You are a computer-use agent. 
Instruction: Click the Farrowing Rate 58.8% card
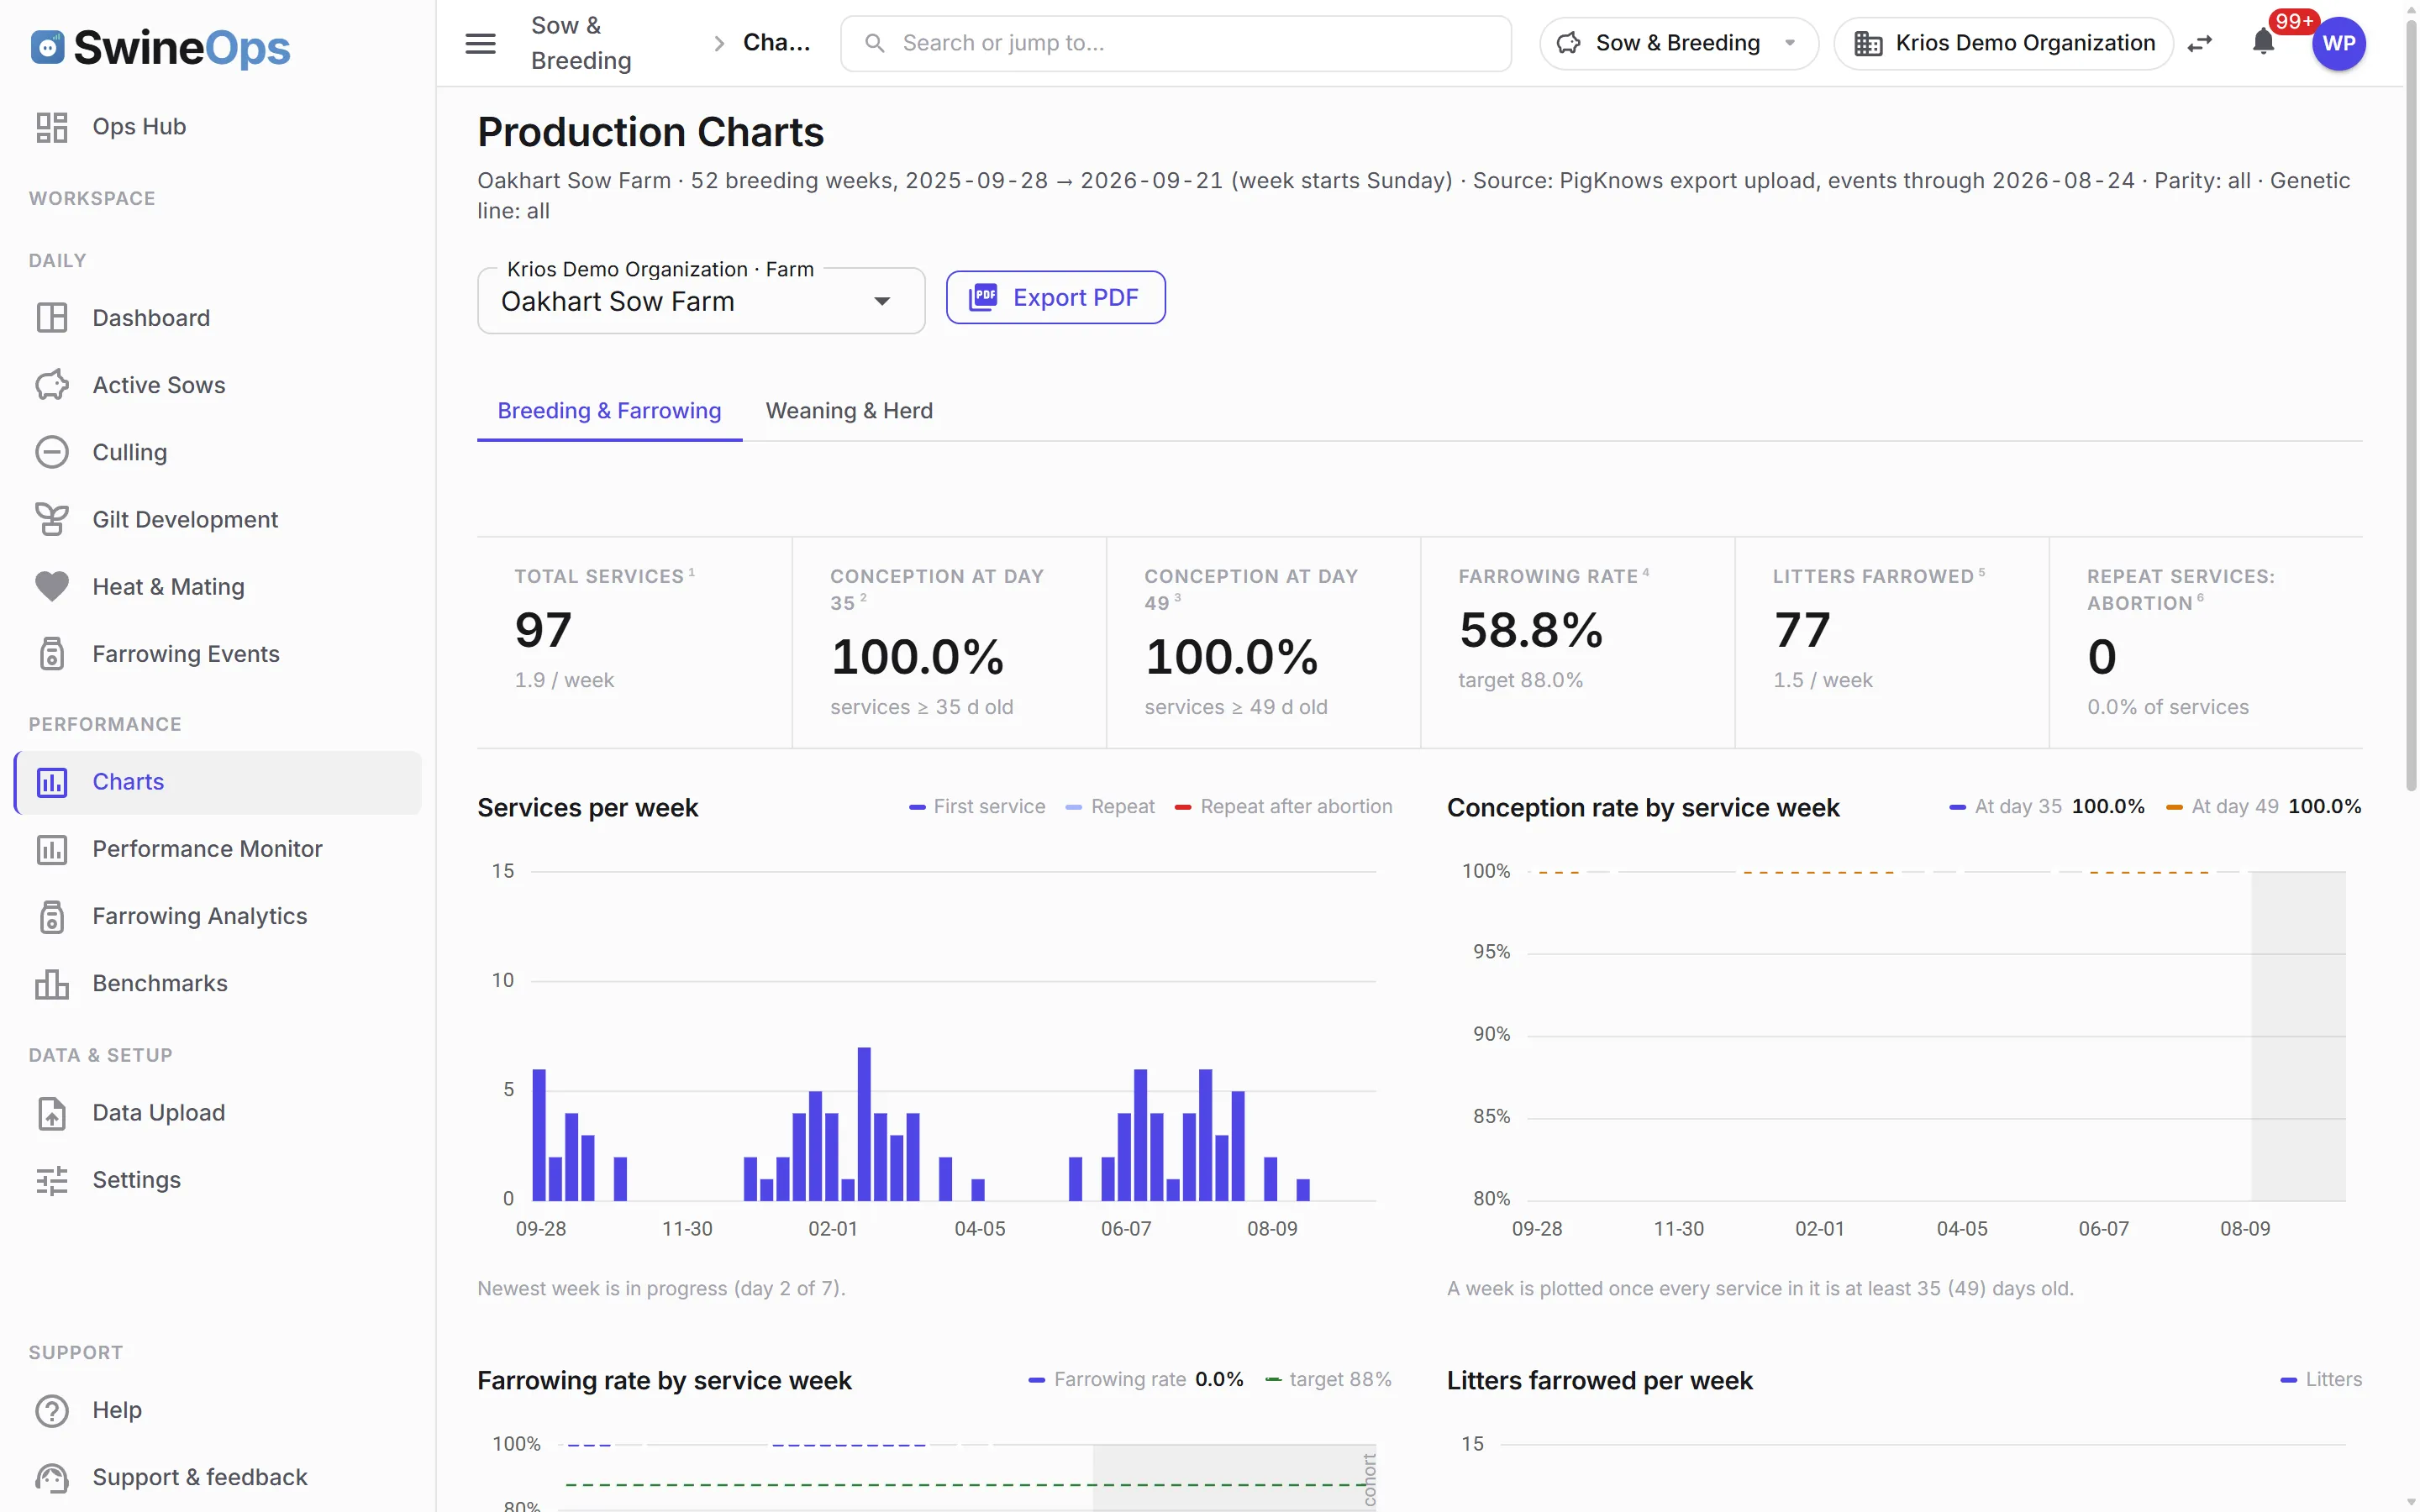(1577, 642)
